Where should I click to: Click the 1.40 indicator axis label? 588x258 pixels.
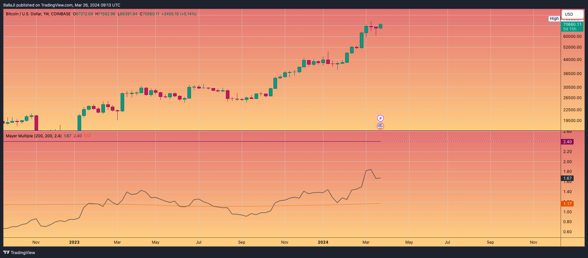[x=567, y=192]
